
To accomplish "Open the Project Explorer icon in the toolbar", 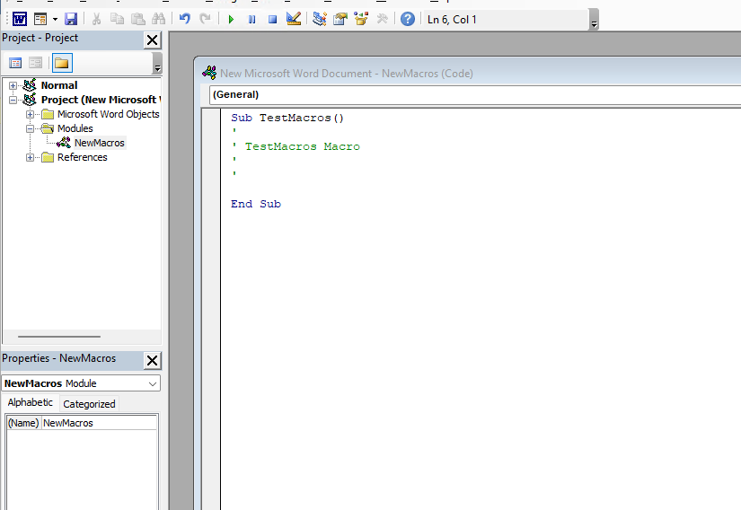I will click(x=320, y=19).
